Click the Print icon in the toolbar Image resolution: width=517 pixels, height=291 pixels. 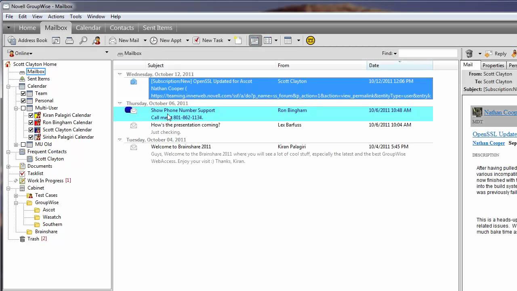coord(69,40)
